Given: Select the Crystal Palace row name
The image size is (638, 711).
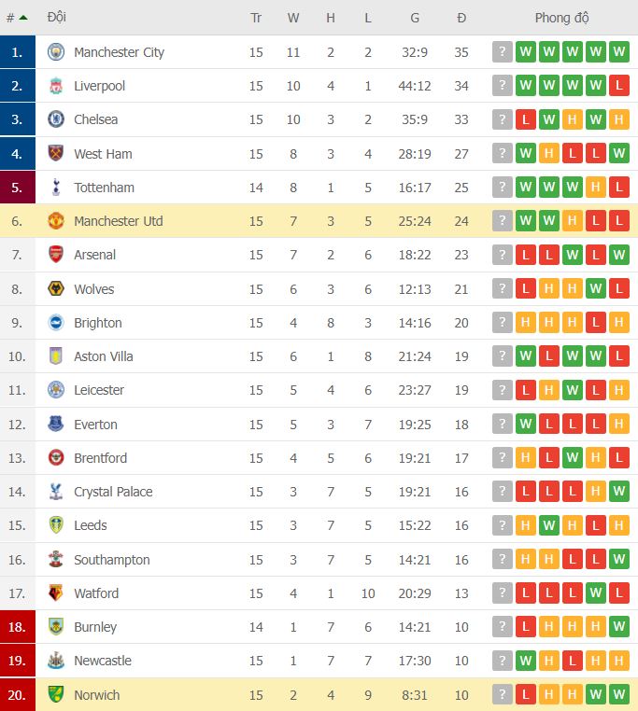Looking at the screenshot, I should coord(113,492).
